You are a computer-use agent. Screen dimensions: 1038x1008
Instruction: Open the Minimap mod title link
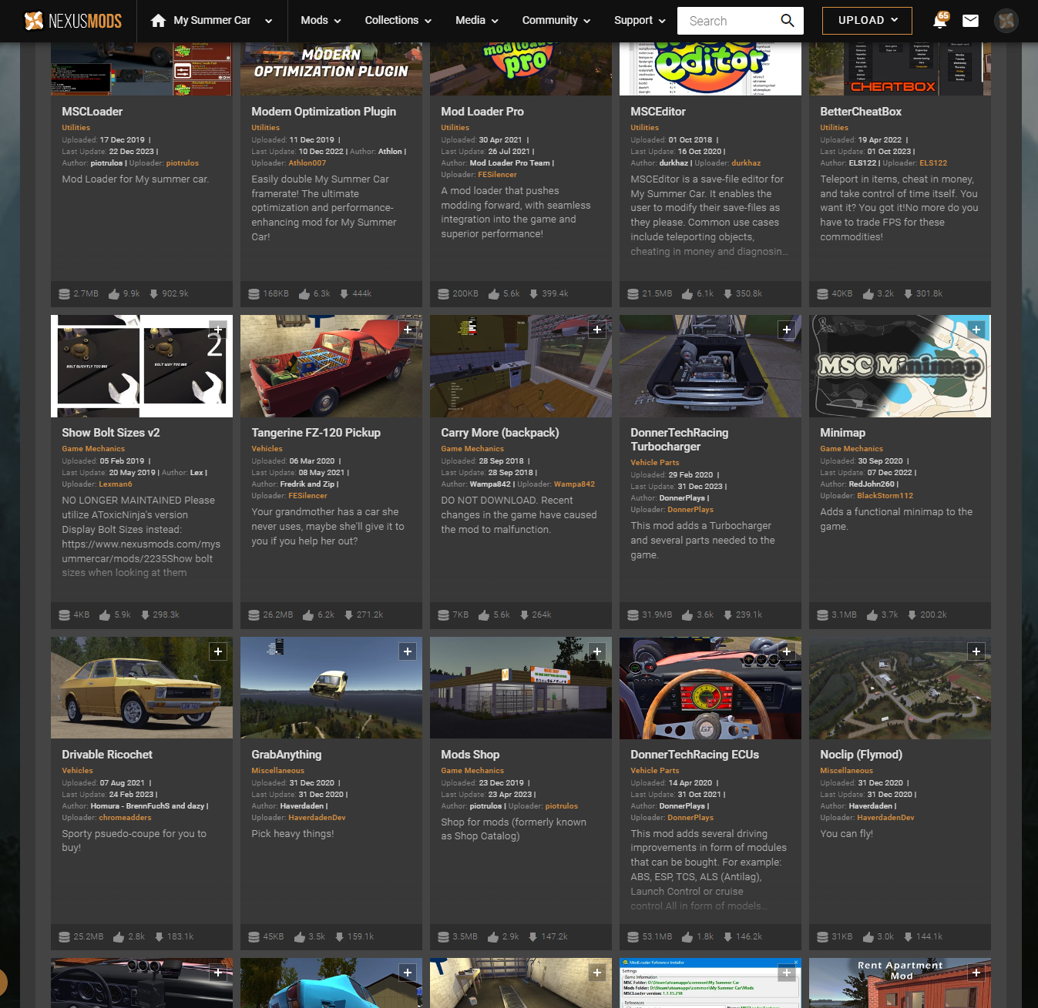pos(843,433)
